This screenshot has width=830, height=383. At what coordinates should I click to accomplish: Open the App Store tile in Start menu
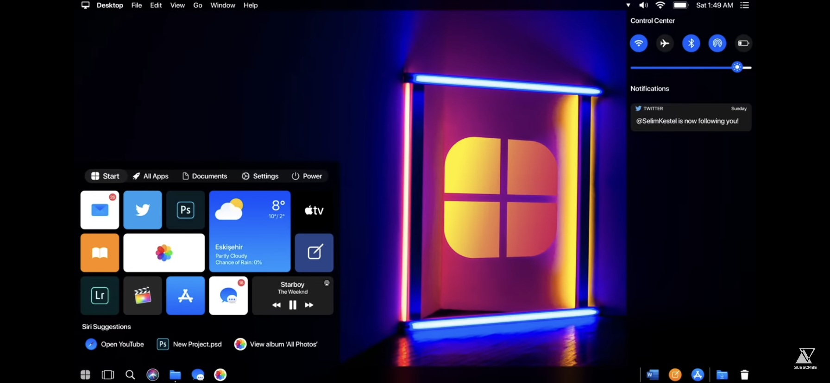point(185,296)
